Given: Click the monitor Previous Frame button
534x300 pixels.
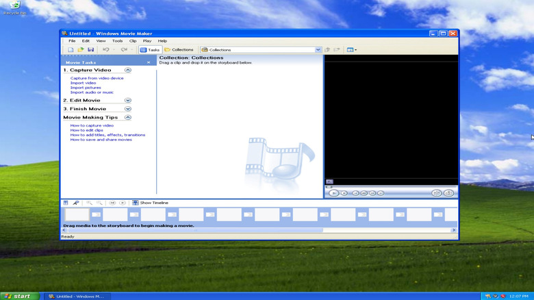Looking at the screenshot, I should point(364,193).
